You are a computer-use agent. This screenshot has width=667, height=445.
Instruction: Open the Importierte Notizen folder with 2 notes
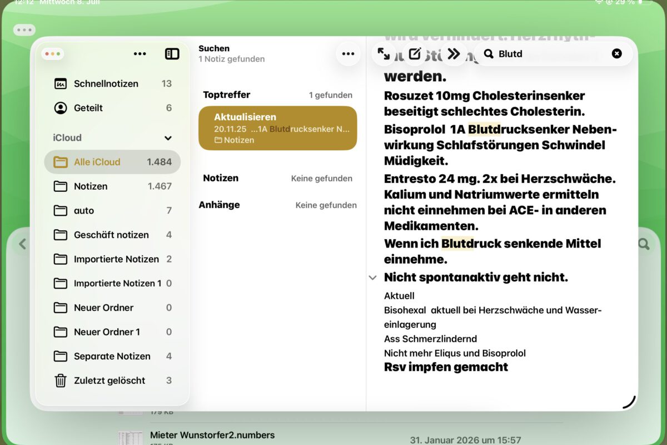click(112, 259)
